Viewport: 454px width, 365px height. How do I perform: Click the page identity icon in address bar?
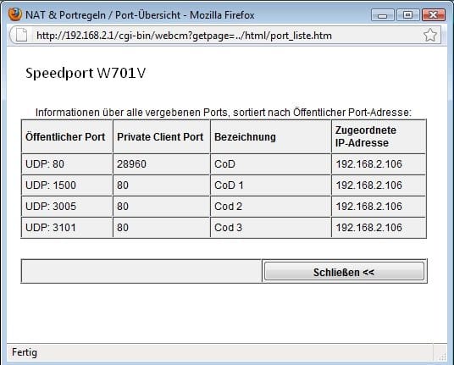tap(21, 36)
